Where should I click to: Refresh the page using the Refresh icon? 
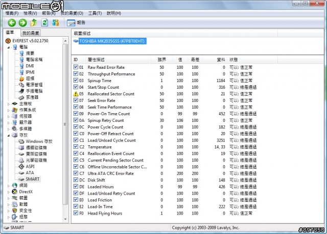point(44,22)
